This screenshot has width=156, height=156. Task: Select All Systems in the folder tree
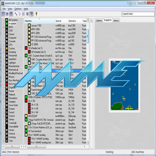[13, 20]
